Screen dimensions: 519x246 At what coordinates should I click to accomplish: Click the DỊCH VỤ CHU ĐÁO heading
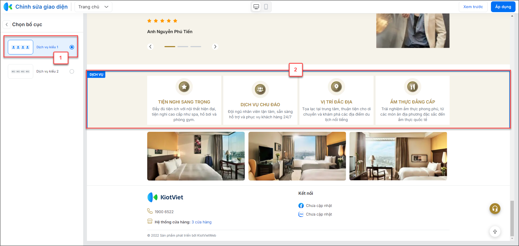pos(260,105)
